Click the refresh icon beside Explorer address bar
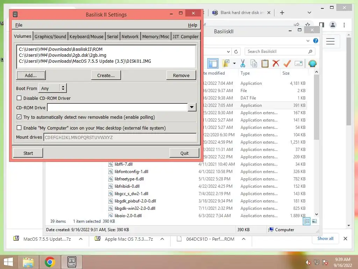The width and height of the screenshot is (358, 269). click(x=236, y=52)
